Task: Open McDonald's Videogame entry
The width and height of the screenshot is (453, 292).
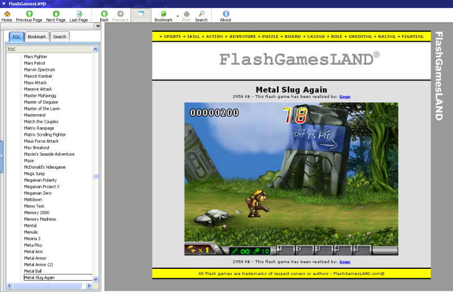Action: point(45,167)
